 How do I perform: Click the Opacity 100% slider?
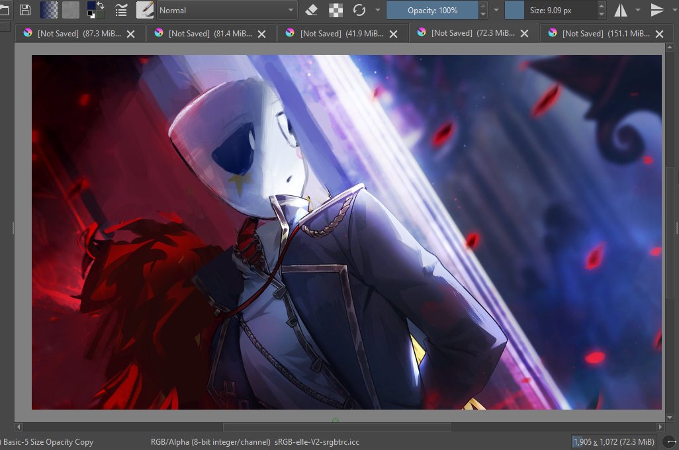432,10
